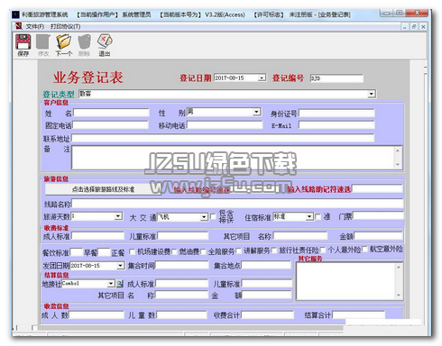Click the 成人标准 field under 收费标准
The width and height of the screenshot is (442, 346).
[97, 236]
